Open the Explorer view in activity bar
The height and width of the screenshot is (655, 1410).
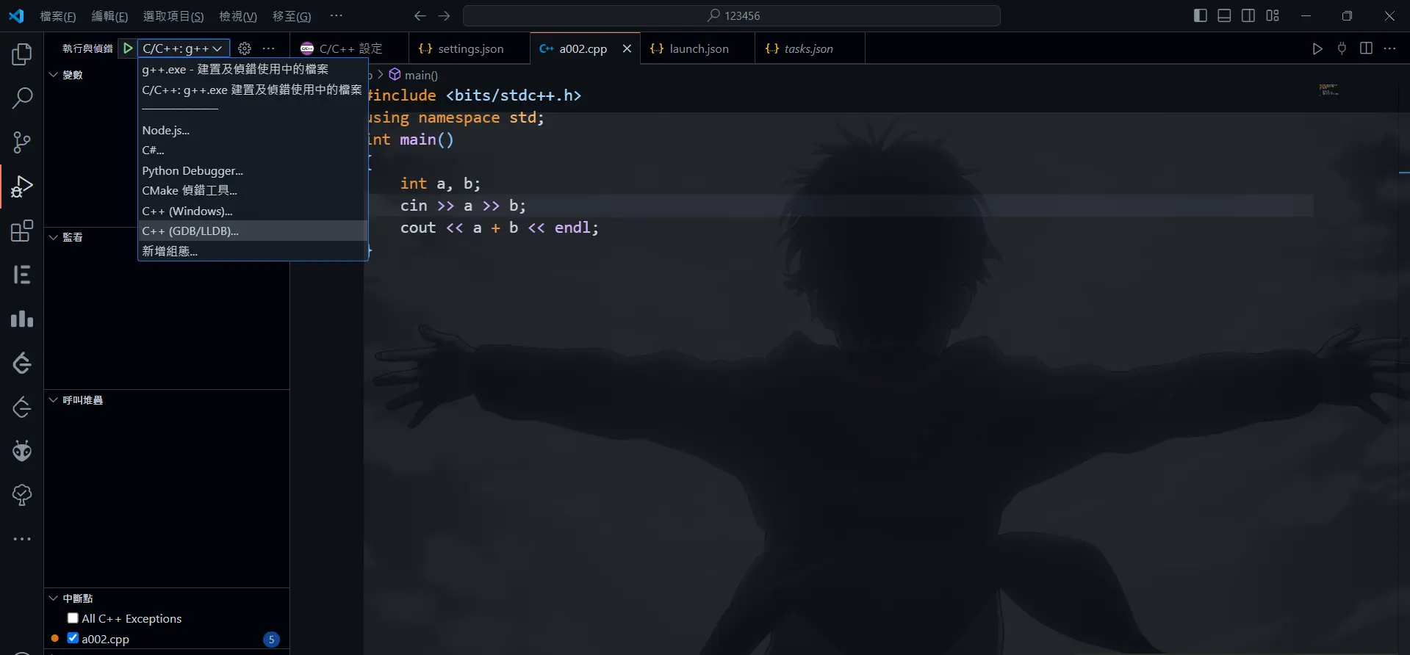pyautogui.click(x=22, y=54)
